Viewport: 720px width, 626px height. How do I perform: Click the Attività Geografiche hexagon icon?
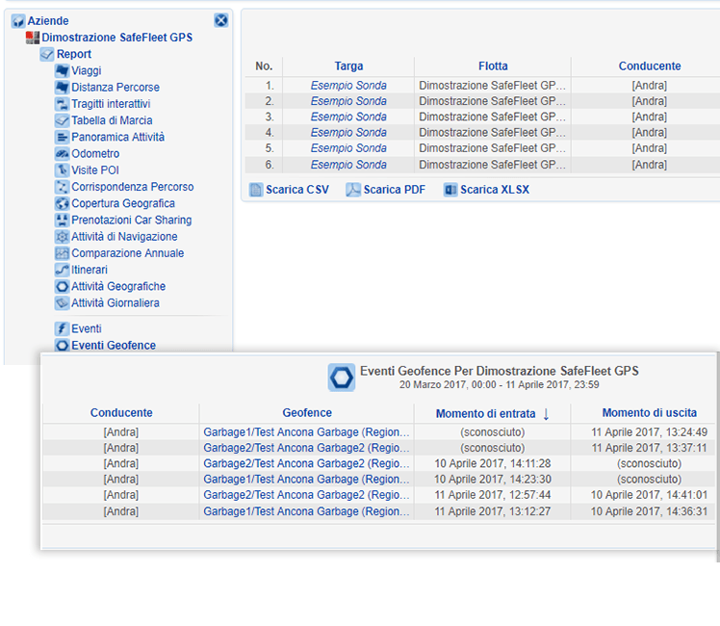point(62,287)
